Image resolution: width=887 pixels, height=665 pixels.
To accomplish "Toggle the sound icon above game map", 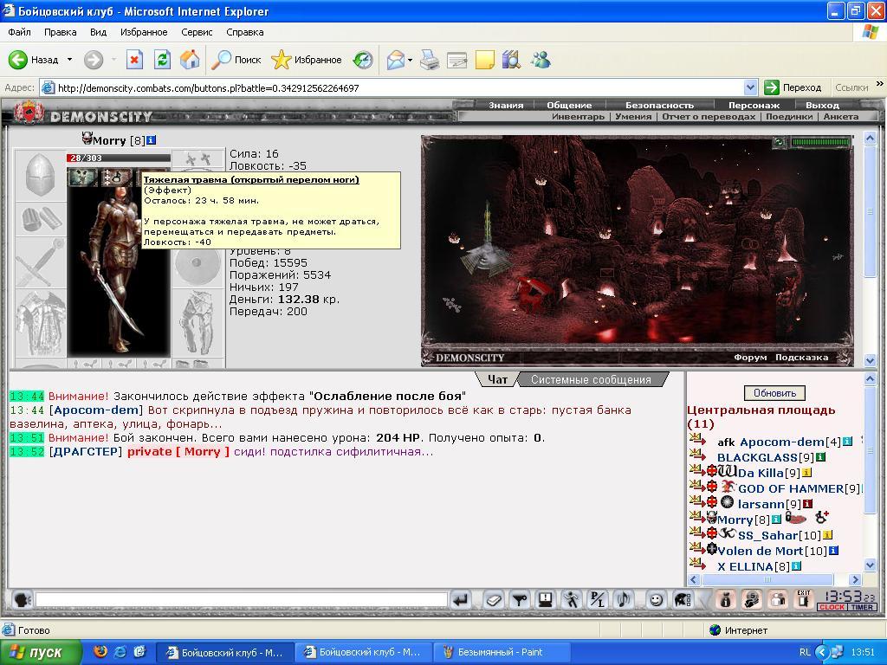I will tap(780, 142).
